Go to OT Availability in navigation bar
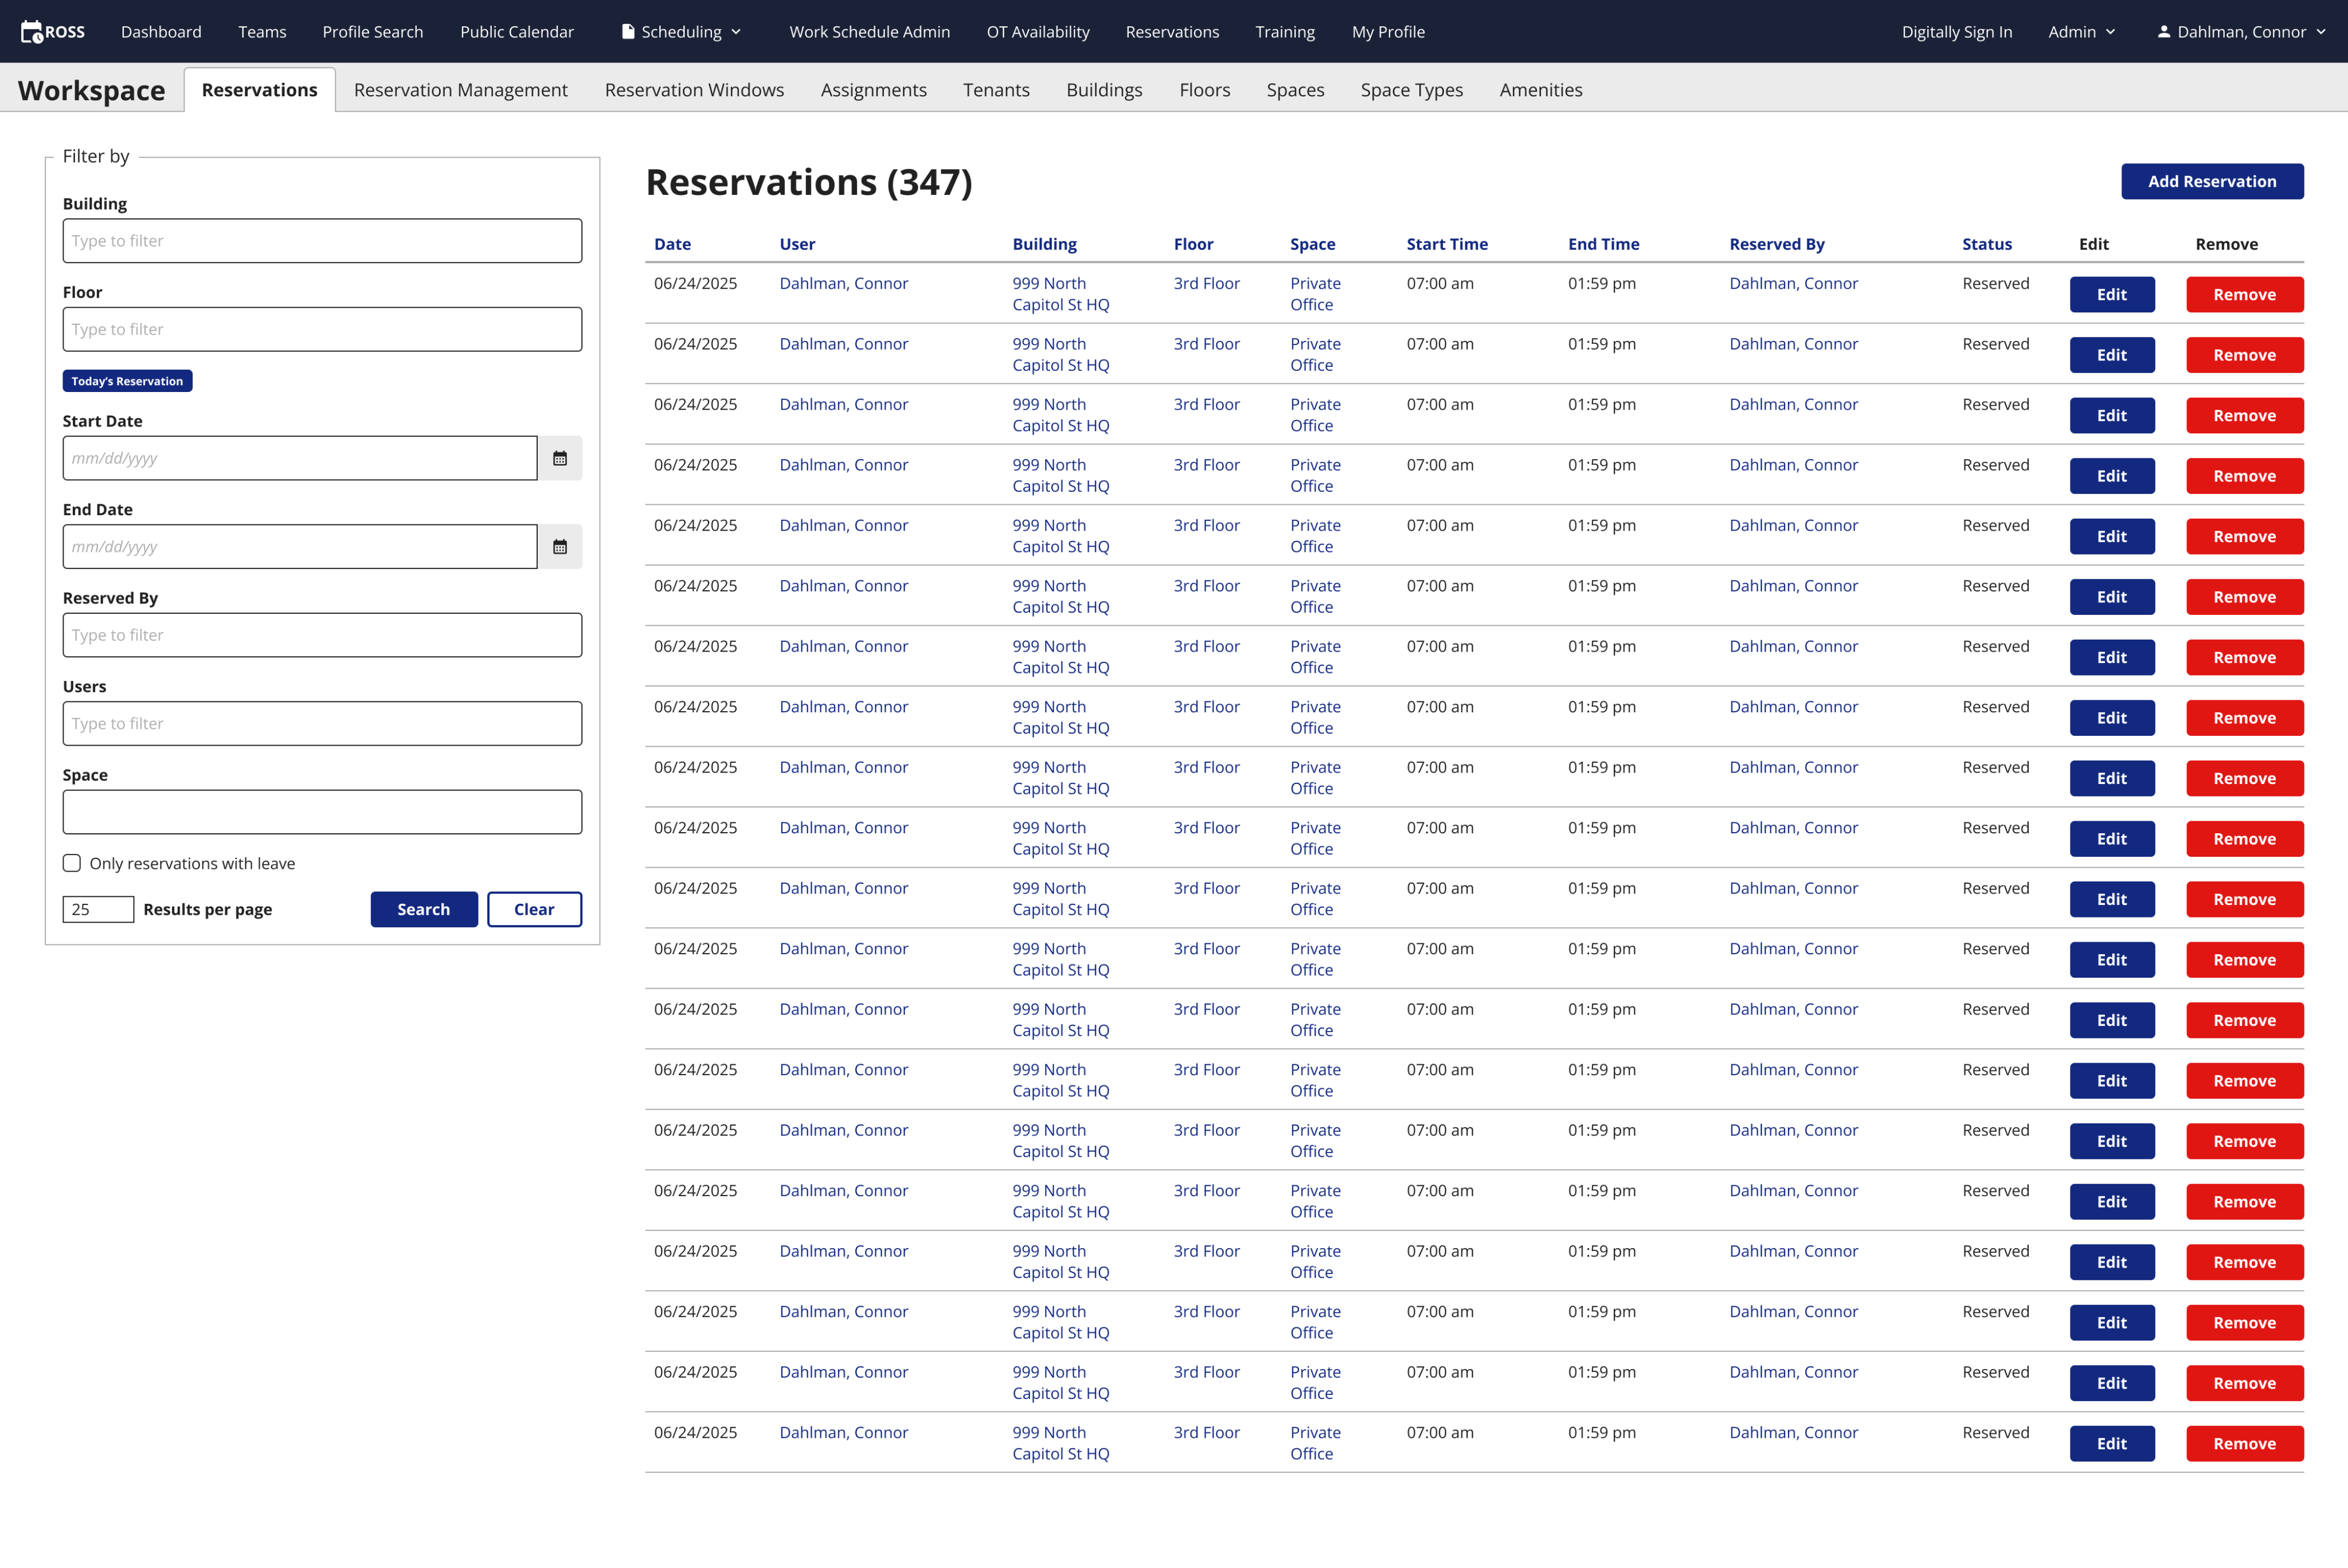 pos(1037,32)
